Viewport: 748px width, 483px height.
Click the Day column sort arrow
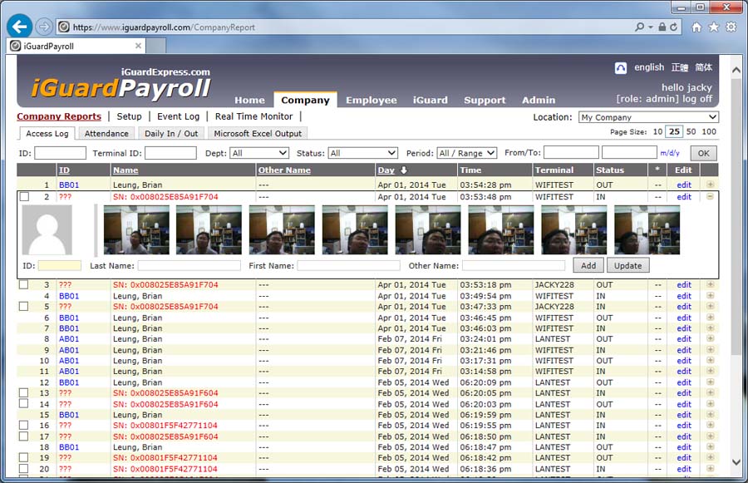(x=404, y=170)
